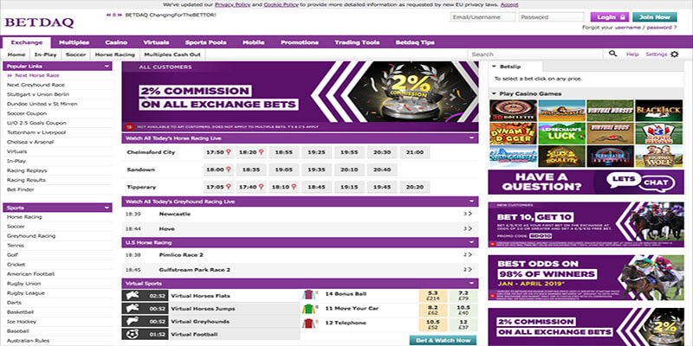The height and width of the screenshot is (346, 693).
Task: Click the Virtual Horses Jumps horse icon
Action: [133, 309]
